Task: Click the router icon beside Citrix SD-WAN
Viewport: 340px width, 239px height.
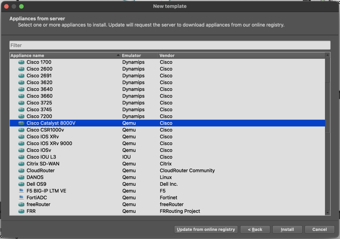Action: pyautogui.click(x=21, y=164)
